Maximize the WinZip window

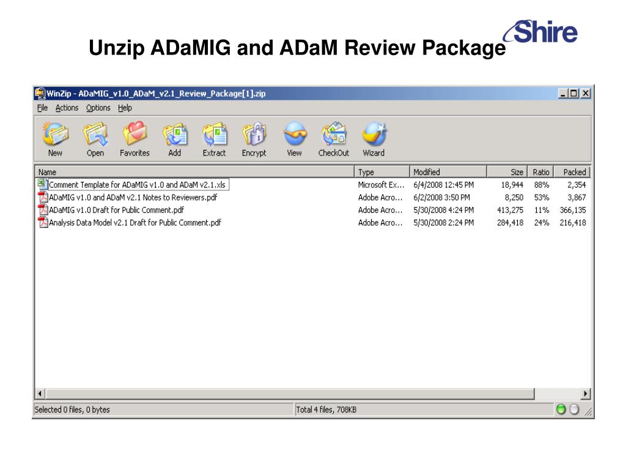click(x=573, y=94)
